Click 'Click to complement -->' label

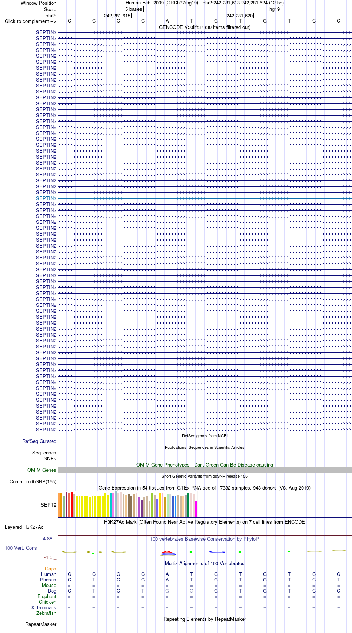coord(30,21)
